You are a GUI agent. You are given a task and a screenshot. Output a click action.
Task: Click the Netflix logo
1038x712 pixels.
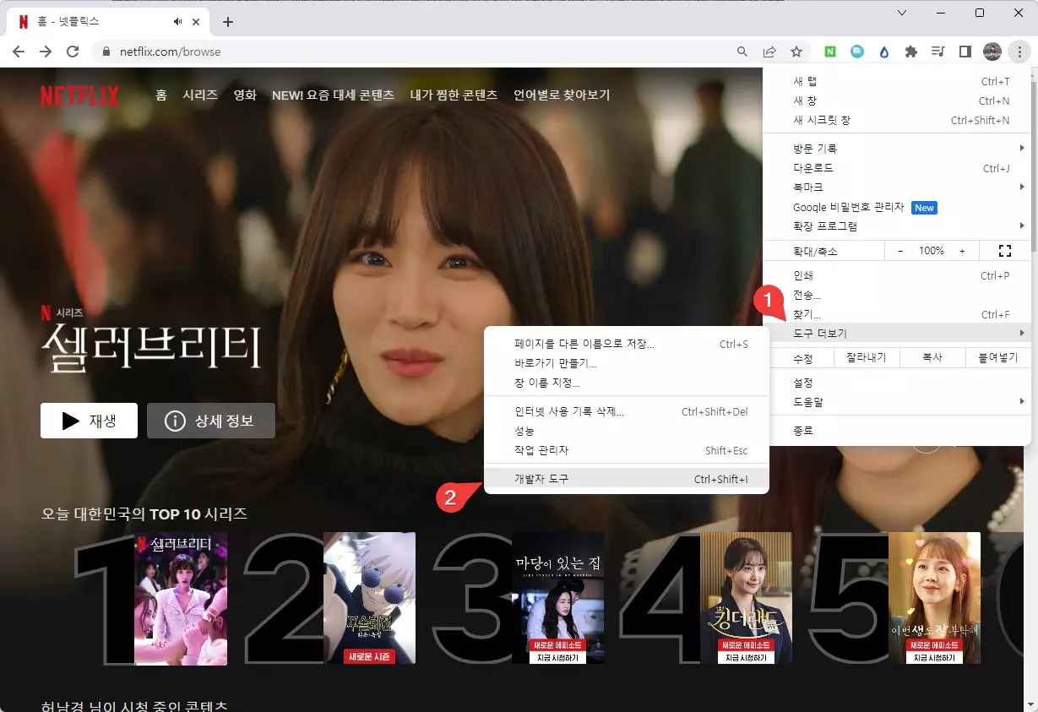(80, 95)
